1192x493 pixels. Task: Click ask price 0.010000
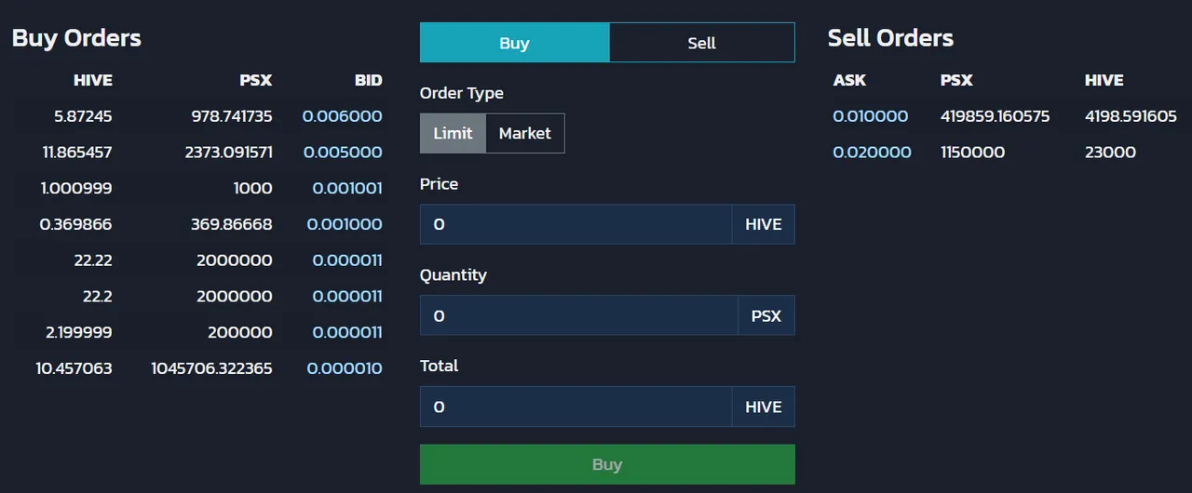[x=870, y=116]
